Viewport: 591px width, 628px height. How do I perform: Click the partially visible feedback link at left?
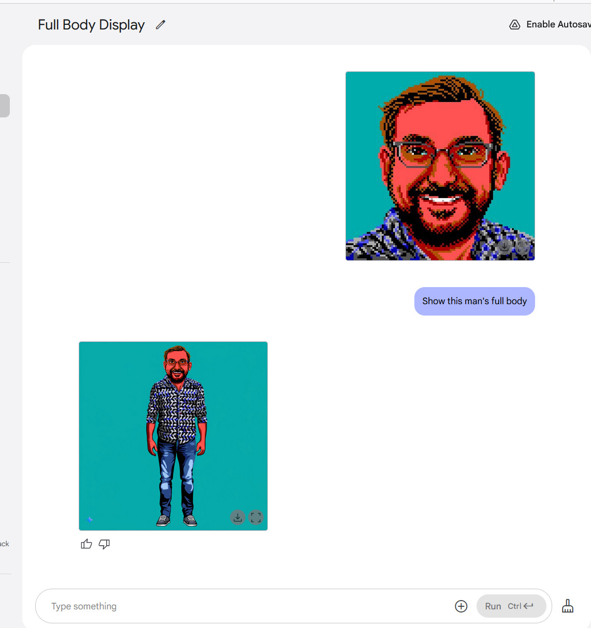[x=5, y=544]
